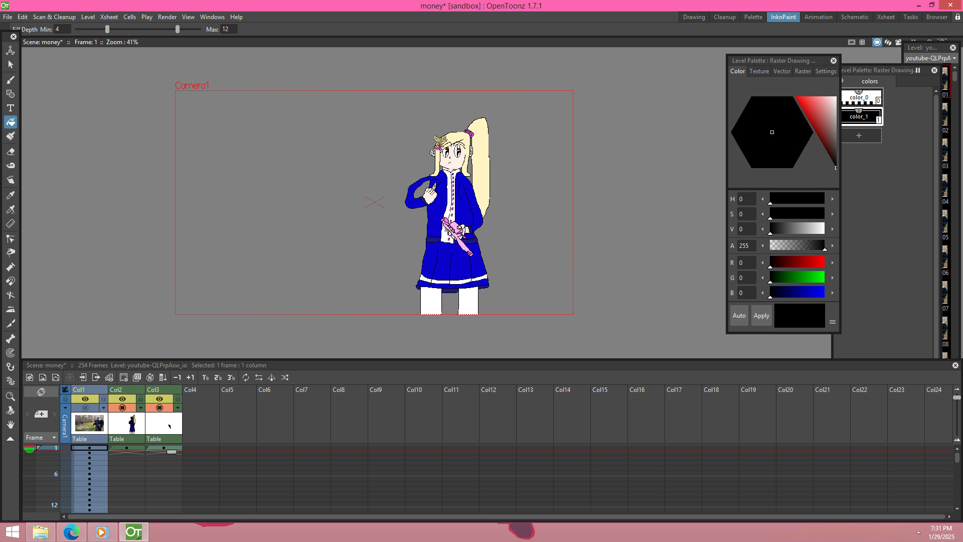
Task: Select the RGB Picker tool
Action: [10, 209]
